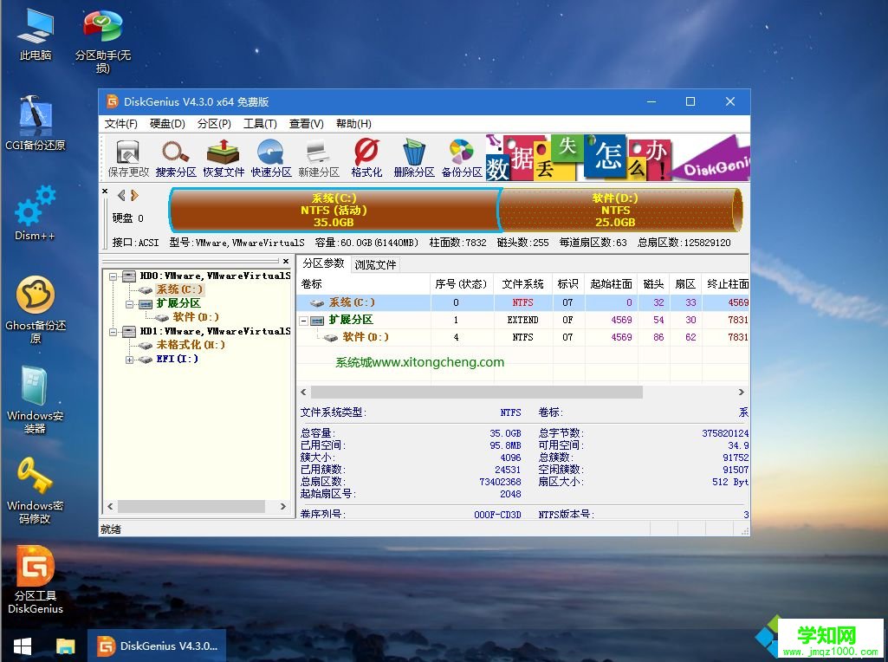Collapse the HD0 disk tree node
888x662 pixels.
112,276
